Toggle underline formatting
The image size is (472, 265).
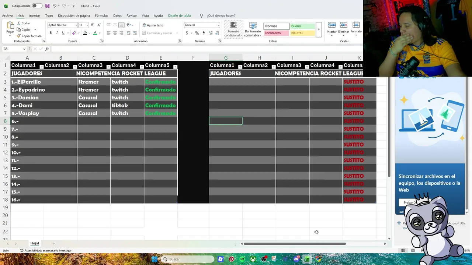click(63, 33)
